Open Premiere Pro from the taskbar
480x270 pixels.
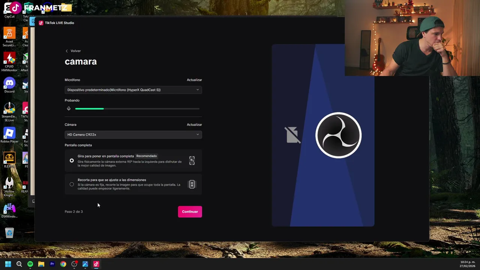(52, 264)
